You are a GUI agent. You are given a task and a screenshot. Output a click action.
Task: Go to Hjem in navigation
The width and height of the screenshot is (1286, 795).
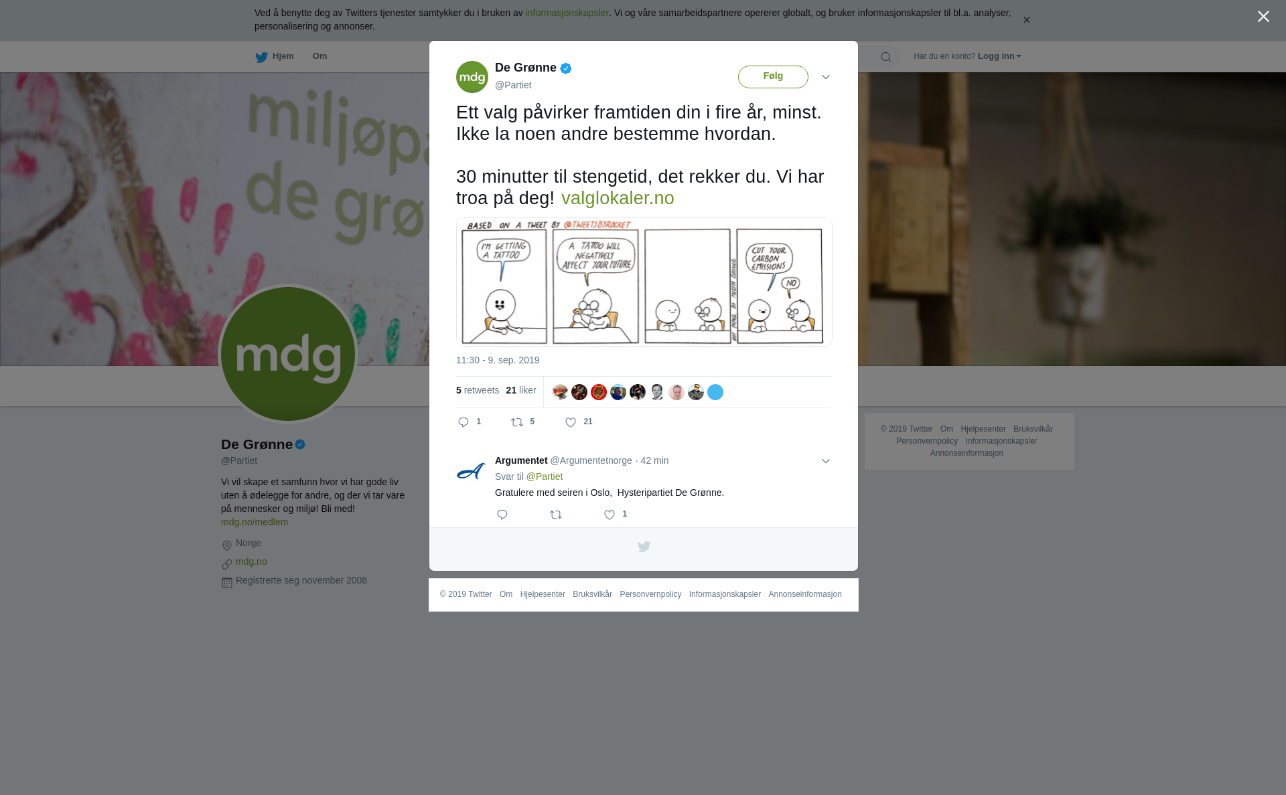point(275,57)
